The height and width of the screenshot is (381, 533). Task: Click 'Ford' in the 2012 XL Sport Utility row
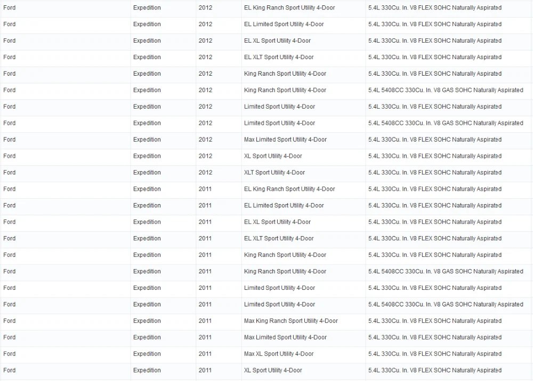click(x=10, y=156)
